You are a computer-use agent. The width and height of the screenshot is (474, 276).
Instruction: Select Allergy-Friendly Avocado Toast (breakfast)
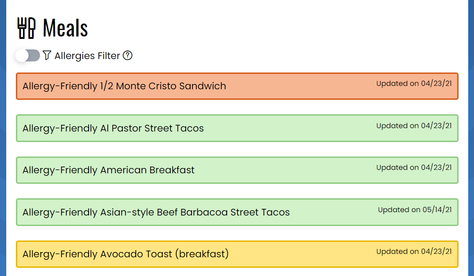(237, 254)
